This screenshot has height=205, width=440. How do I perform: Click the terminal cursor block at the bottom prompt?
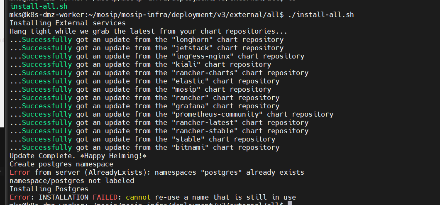pos(289,204)
